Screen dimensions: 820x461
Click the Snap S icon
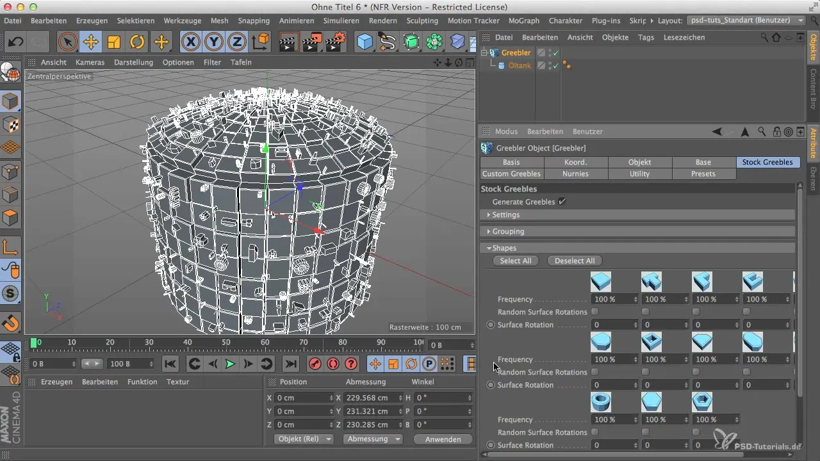11,294
